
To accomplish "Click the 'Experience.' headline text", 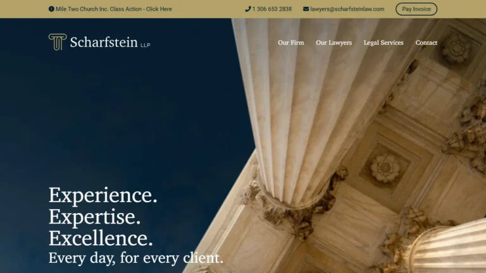I will [x=103, y=195].
